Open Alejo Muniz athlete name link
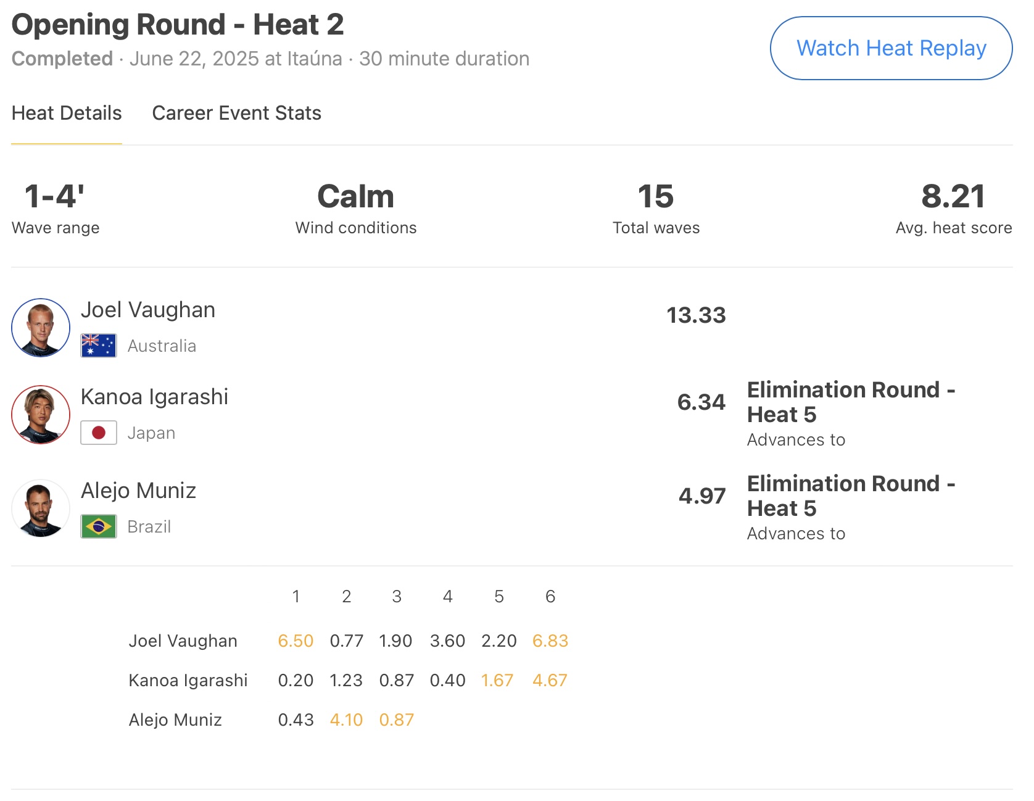 coord(138,491)
